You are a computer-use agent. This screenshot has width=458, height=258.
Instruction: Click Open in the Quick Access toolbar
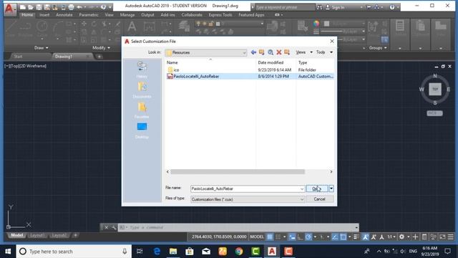point(30,7)
